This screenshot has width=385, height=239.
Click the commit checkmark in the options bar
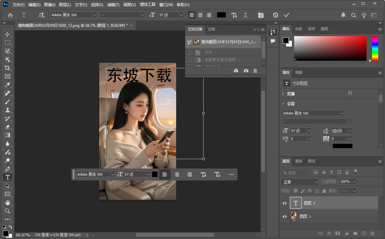286,15
